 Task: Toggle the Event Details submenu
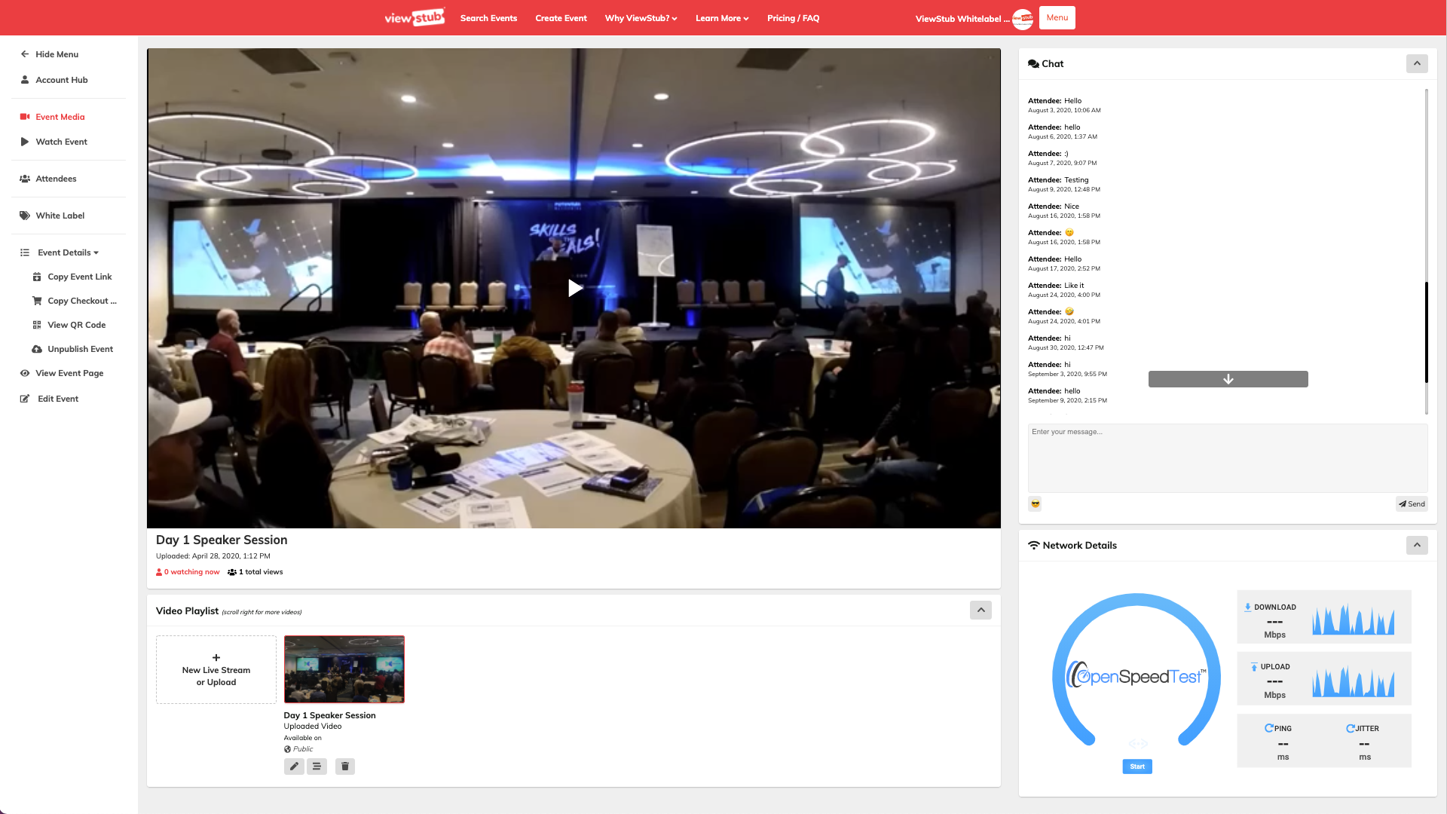68,252
